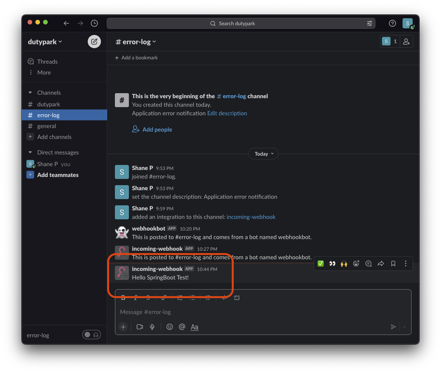441x373 pixels.
Task: Open error-log channel details dropdown
Action: tap(135, 42)
